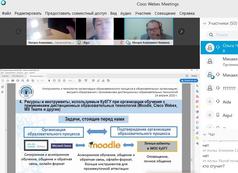Open the page thumbnails panel icon

(x=2, y=87)
